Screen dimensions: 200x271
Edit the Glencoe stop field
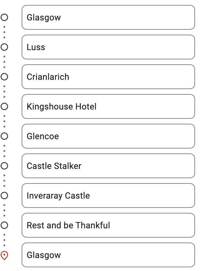pos(108,136)
